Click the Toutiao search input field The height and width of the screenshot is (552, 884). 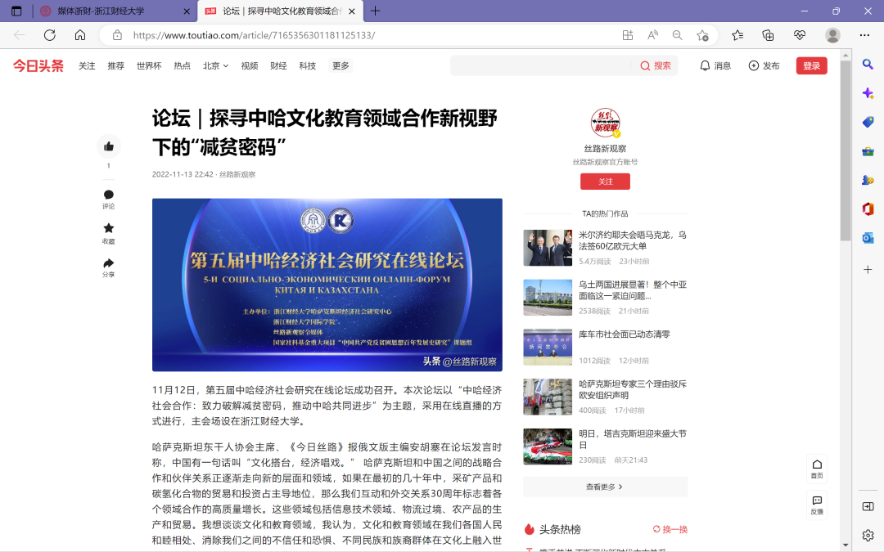point(541,66)
